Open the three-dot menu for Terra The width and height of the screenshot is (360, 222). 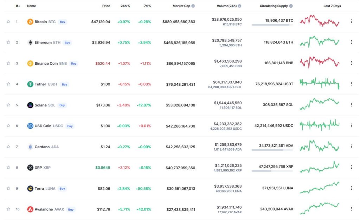pyautogui.click(x=351, y=188)
